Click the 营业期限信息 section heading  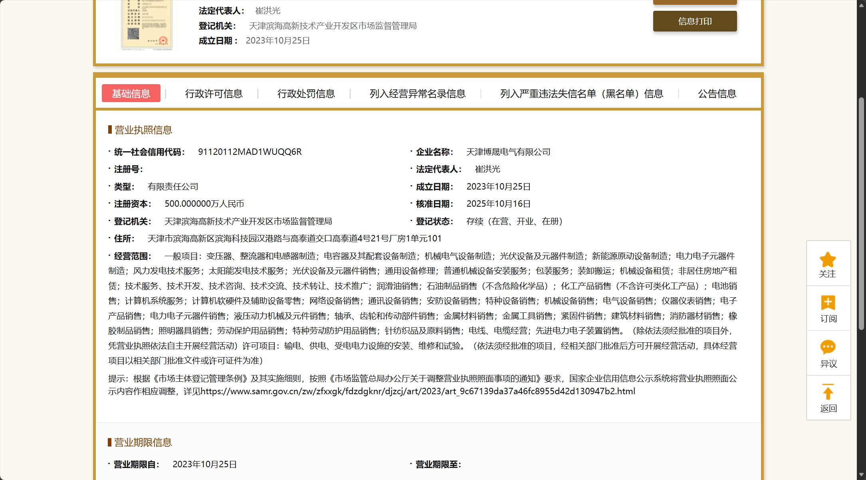(x=143, y=442)
